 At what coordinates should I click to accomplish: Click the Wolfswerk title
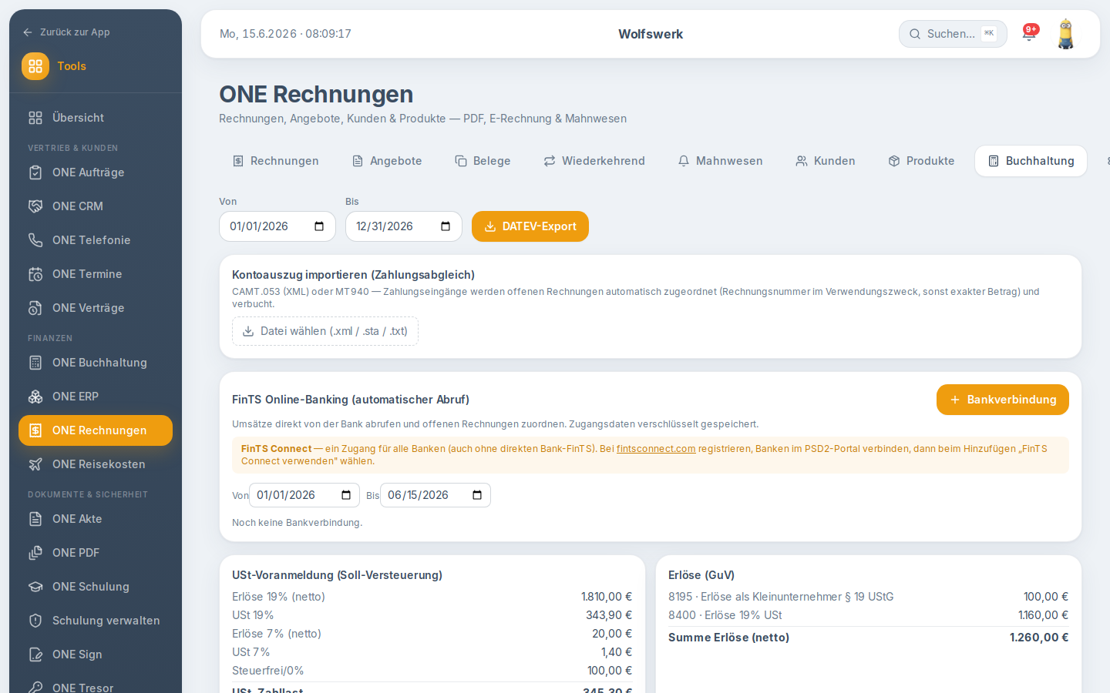651,34
